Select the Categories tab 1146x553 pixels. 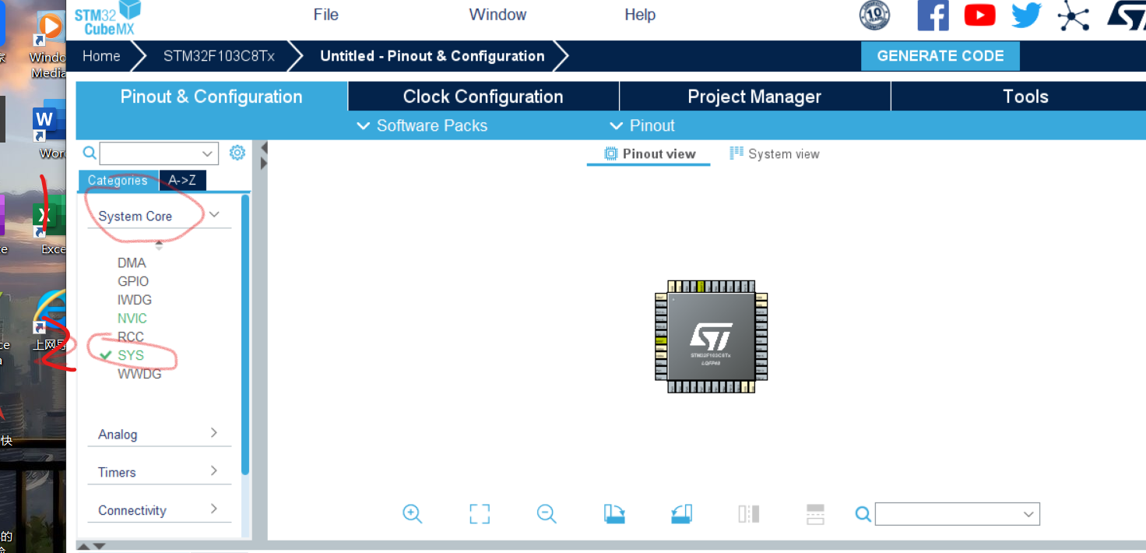[118, 180]
